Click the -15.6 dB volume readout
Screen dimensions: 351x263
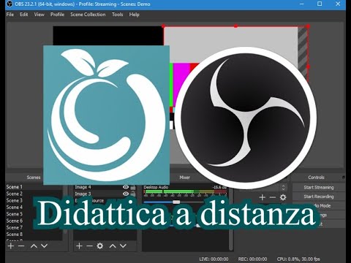[219, 187]
